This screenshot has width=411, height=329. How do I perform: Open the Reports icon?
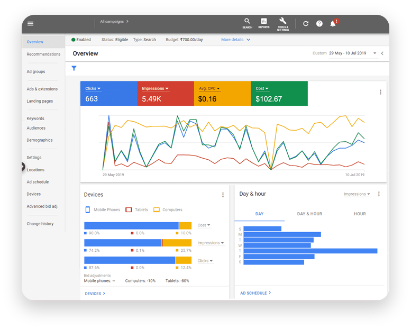pyautogui.click(x=263, y=23)
